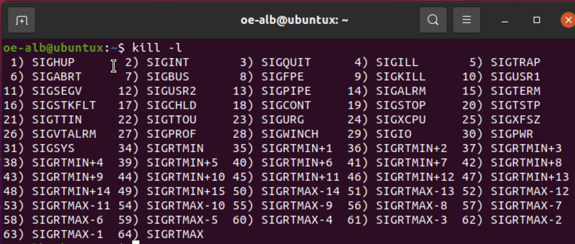Close the terminal window
575x244 pixels.
pyautogui.click(x=568, y=19)
